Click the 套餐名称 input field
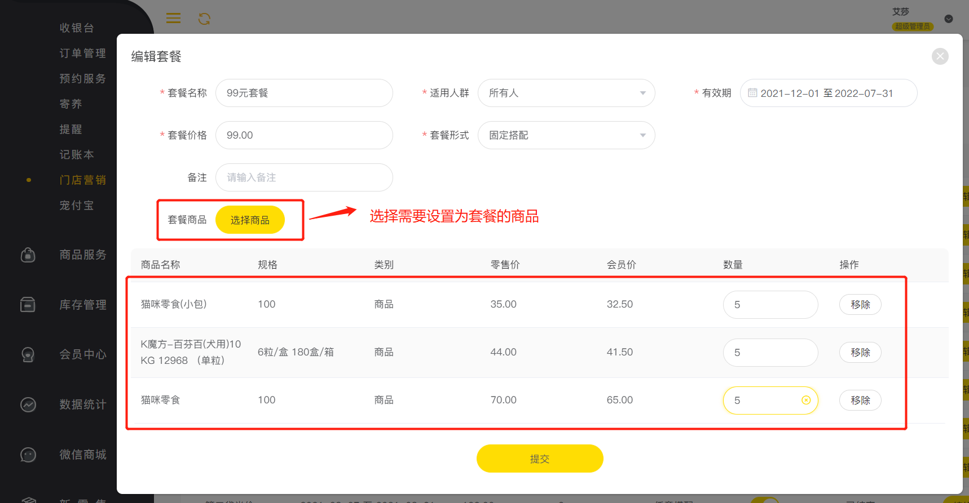Image resolution: width=969 pixels, height=503 pixels. (304, 93)
